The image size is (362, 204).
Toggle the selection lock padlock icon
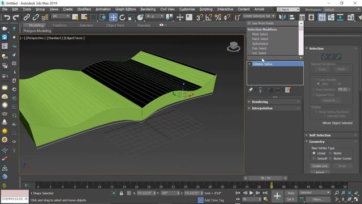click(121, 193)
